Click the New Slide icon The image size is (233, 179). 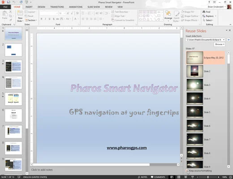coord(20,13)
